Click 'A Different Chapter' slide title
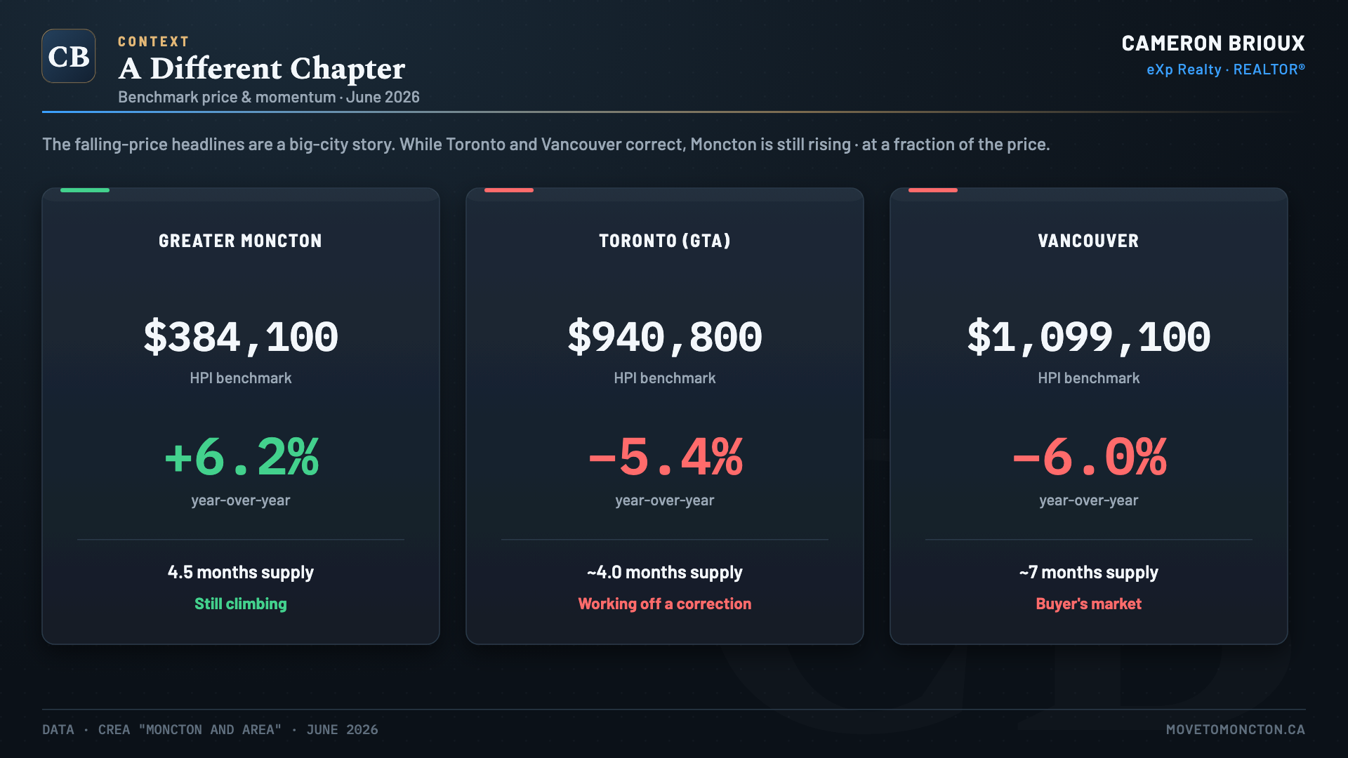Image resolution: width=1348 pixels, height=758 pixels. click(x=262, y=69)
